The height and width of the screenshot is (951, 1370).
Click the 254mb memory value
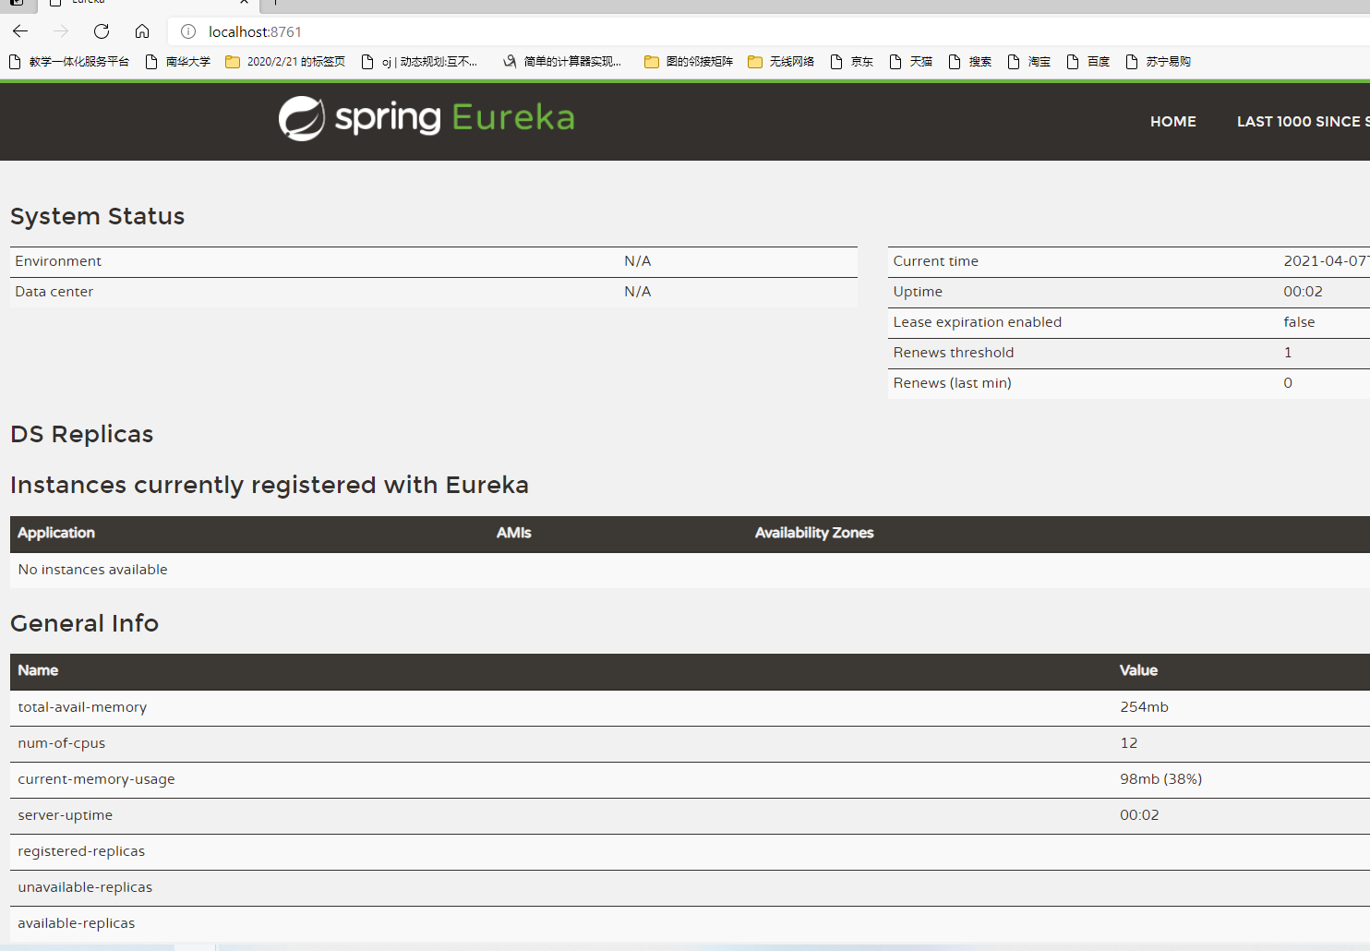[1144, 707]
